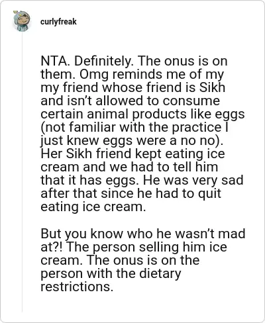Screen dimensions: 265x323
Task: Click the line "at?! The person selling him ice"
Action: tap(134, 247)
